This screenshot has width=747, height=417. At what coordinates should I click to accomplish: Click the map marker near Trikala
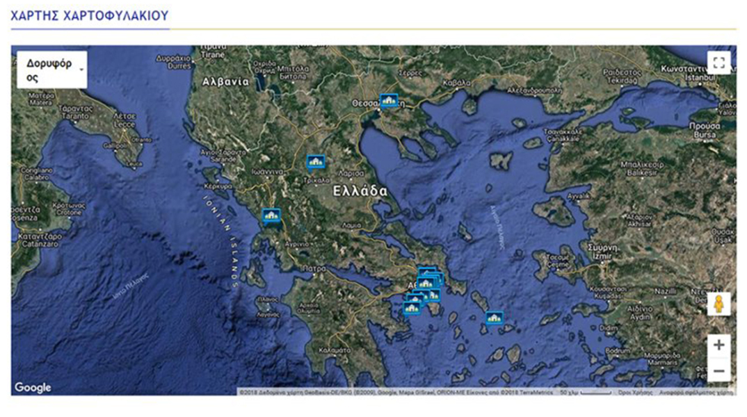pyautogui.click(x=316, y=162)
